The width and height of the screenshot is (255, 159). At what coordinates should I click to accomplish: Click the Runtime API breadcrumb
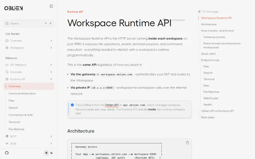[x=75, y=12]
